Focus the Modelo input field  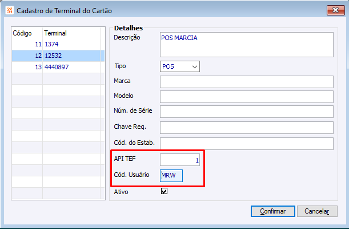tap(246, 96)
